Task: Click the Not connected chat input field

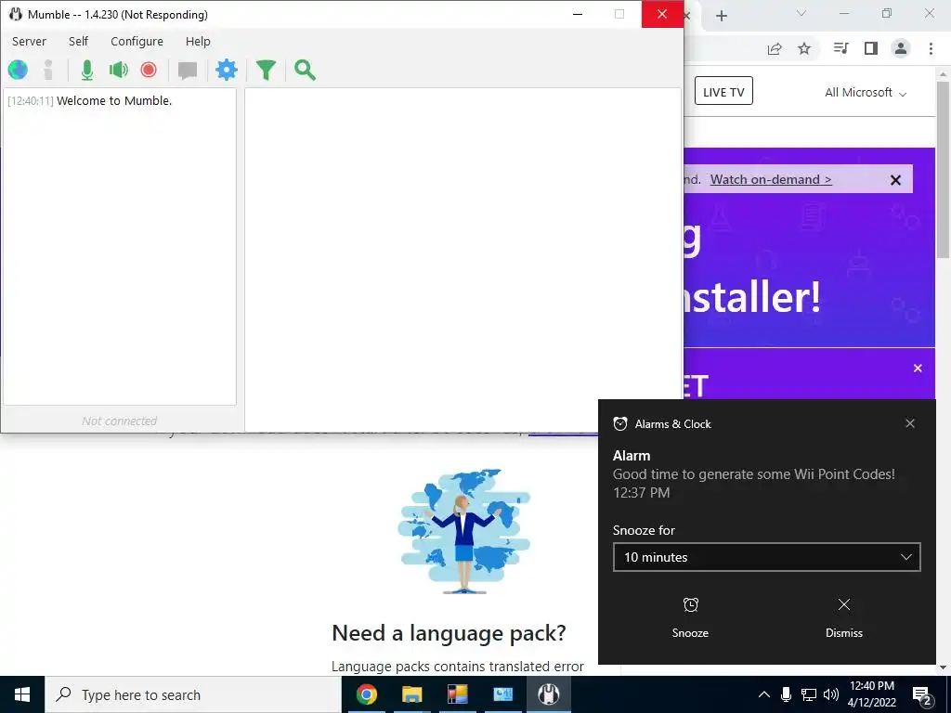Action: (x=120, y=421)
